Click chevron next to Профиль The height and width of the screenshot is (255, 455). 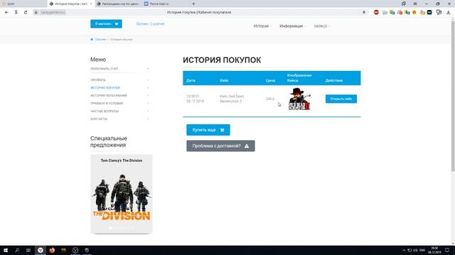coord(148,80)
